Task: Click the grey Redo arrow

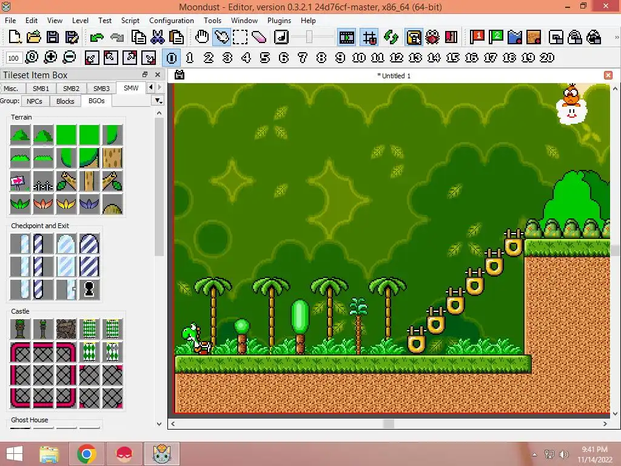Action: coord(116,37)
